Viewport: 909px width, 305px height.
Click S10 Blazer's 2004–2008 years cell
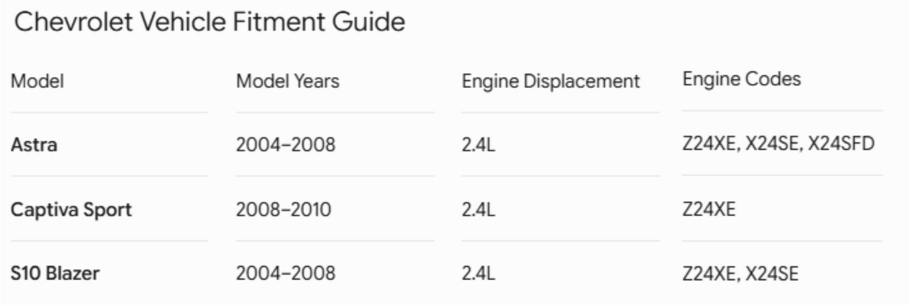coord(286,274)
